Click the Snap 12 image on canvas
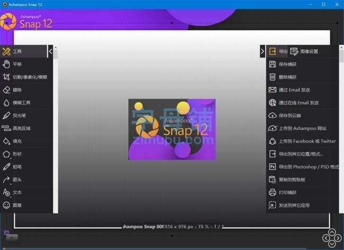The width and height of the screenshot is (344, 250). (172, 129)
